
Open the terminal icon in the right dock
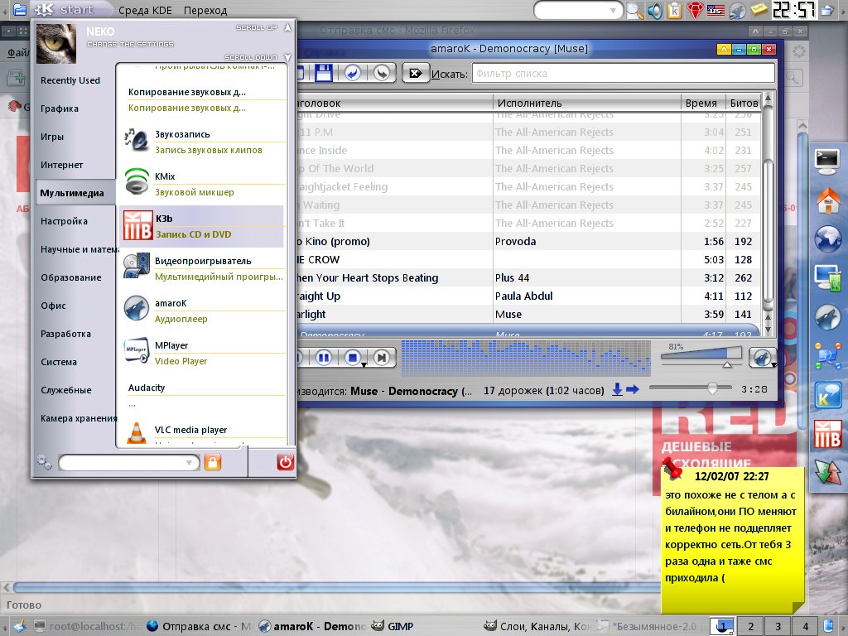coord(827,161)
